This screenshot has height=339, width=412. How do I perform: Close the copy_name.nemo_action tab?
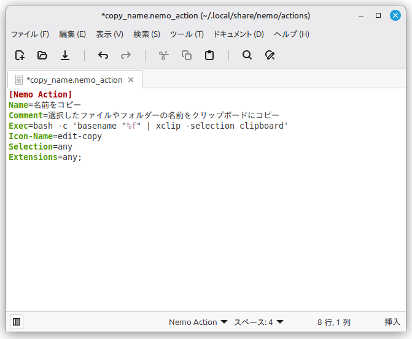(x=131, y=80)
